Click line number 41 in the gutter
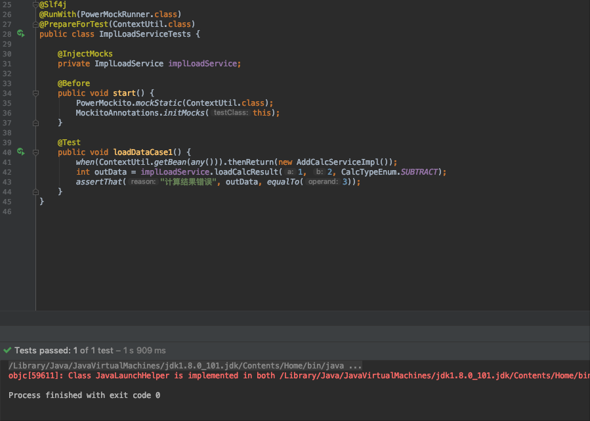This screenshot has width=590, height=421. click(8, 162)
